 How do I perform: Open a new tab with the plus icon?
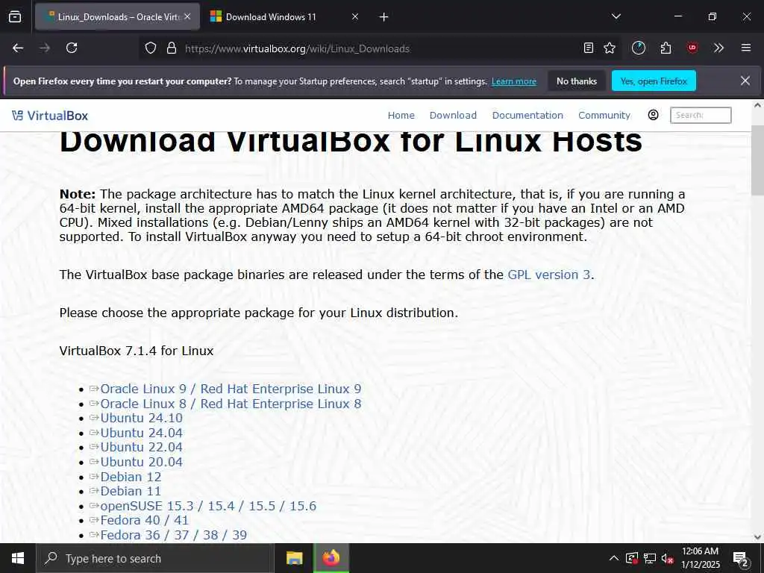[x=384, y=17]
